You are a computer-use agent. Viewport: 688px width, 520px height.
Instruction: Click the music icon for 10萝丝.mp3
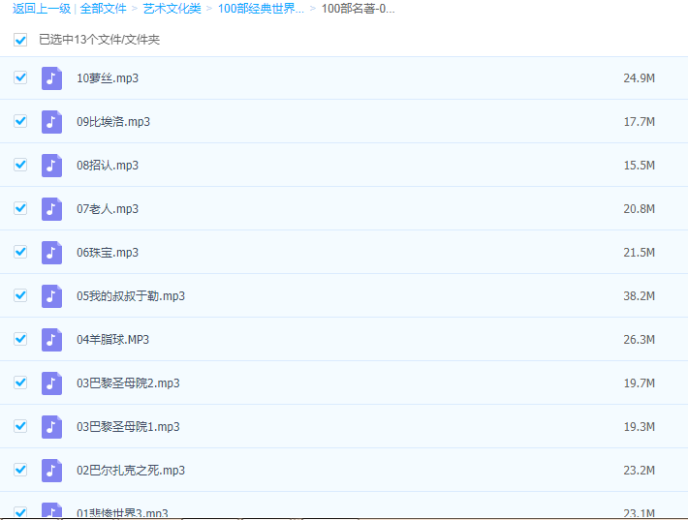(x=52, y=78)
